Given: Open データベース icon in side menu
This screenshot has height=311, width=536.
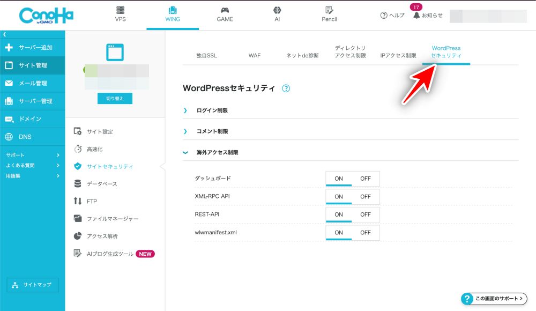Looking at the screenshot, I should [x=78, y=184].
